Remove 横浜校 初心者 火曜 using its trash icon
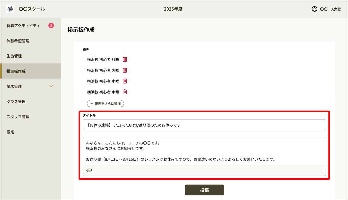The width and height of the screenshot is (348, 200). (x=125, y=70)
